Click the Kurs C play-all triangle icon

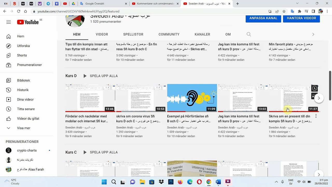click(85, 152)
